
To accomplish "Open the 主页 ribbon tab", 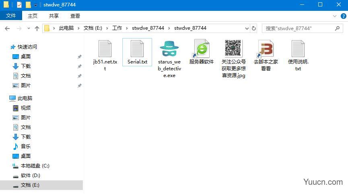I will click(x=33, y=16).
